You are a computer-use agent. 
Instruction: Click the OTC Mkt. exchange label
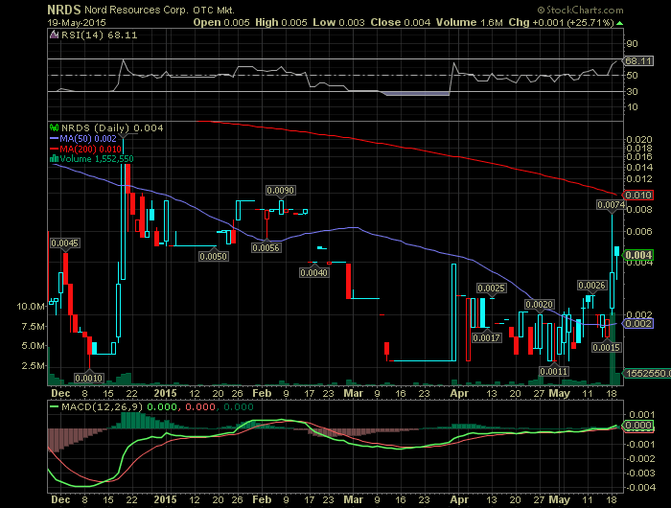coord(214,10)
